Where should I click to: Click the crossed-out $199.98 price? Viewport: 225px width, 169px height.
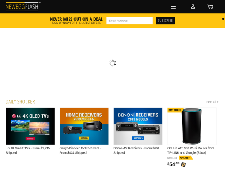point(172,158)
